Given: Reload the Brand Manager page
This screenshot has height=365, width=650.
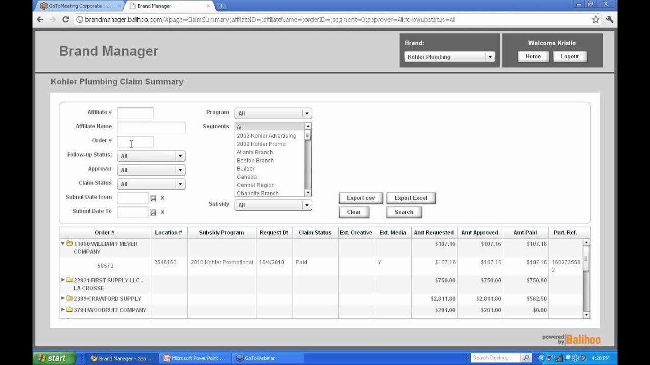Looking at the screenshot, I should coord(66,19).
